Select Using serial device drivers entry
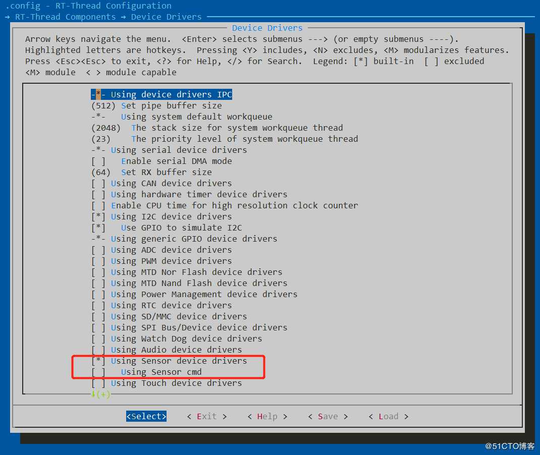The height and width of the screenshot is (455, 540). (169, 150)
